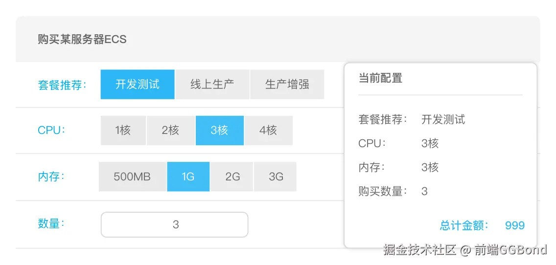This screenshot has width=556, height=265.
Task: Select the 开发测试 package option
Action: pos(138,85)
